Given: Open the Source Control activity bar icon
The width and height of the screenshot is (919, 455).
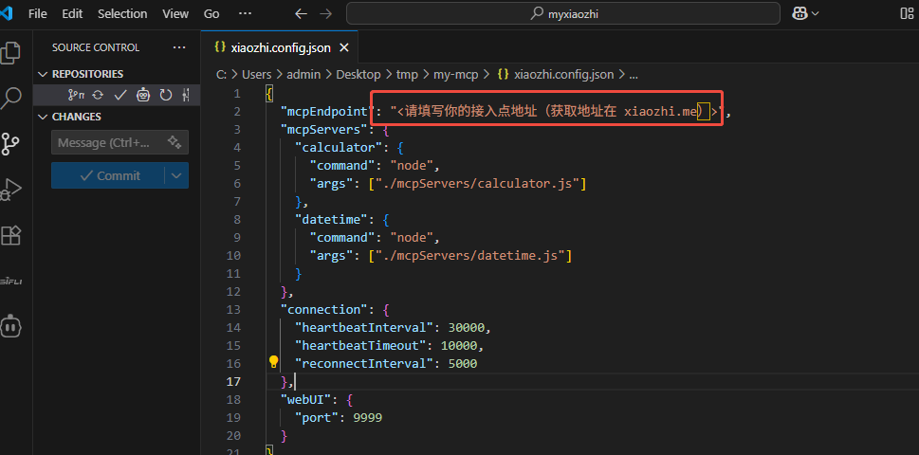Looking at the screenshot, I should 10,143.
